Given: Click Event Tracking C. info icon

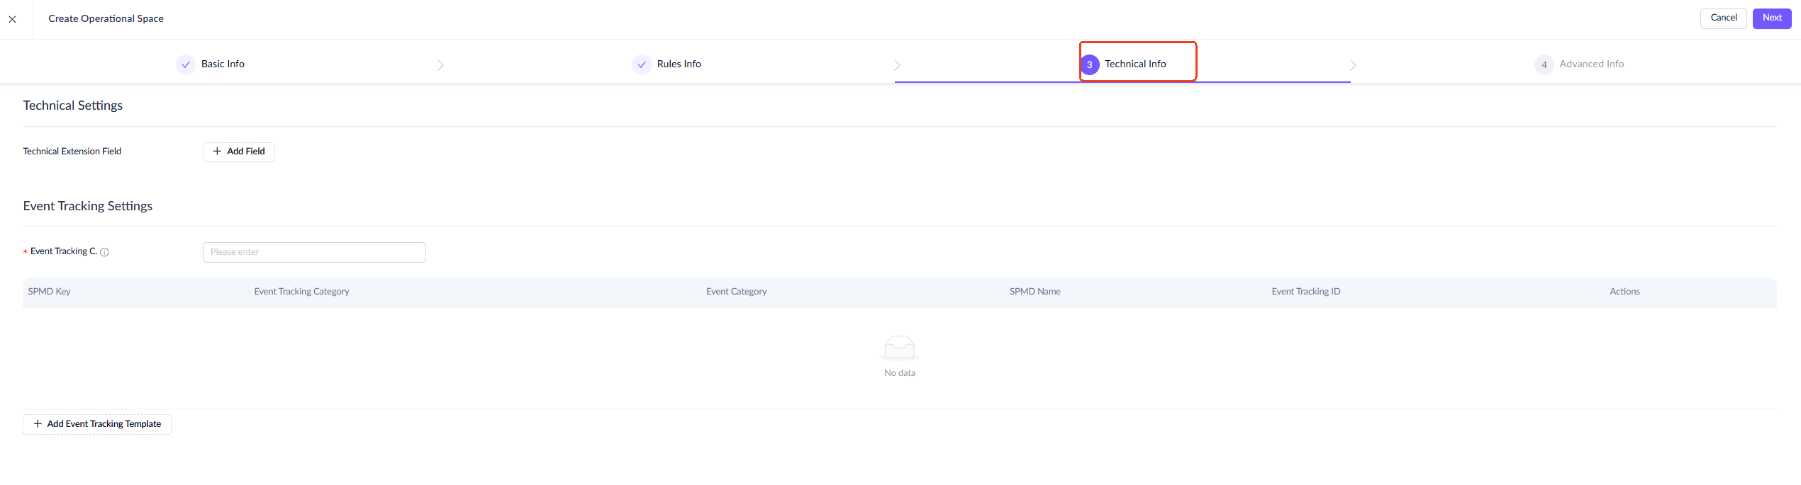Looking at the screenshot, I should 104,252.
